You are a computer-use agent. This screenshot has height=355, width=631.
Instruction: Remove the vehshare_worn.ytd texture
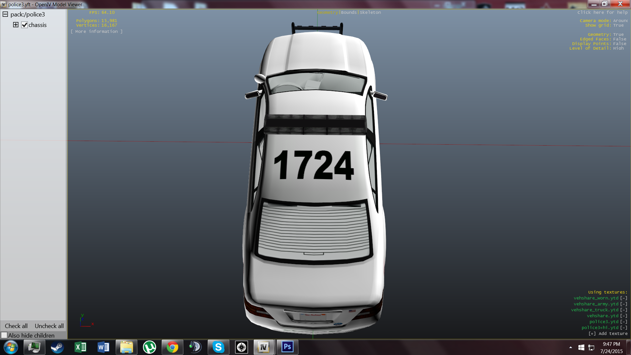[623, 298]
